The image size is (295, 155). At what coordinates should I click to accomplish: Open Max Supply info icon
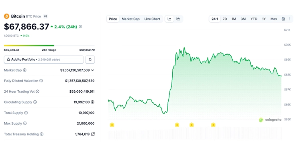25,123
